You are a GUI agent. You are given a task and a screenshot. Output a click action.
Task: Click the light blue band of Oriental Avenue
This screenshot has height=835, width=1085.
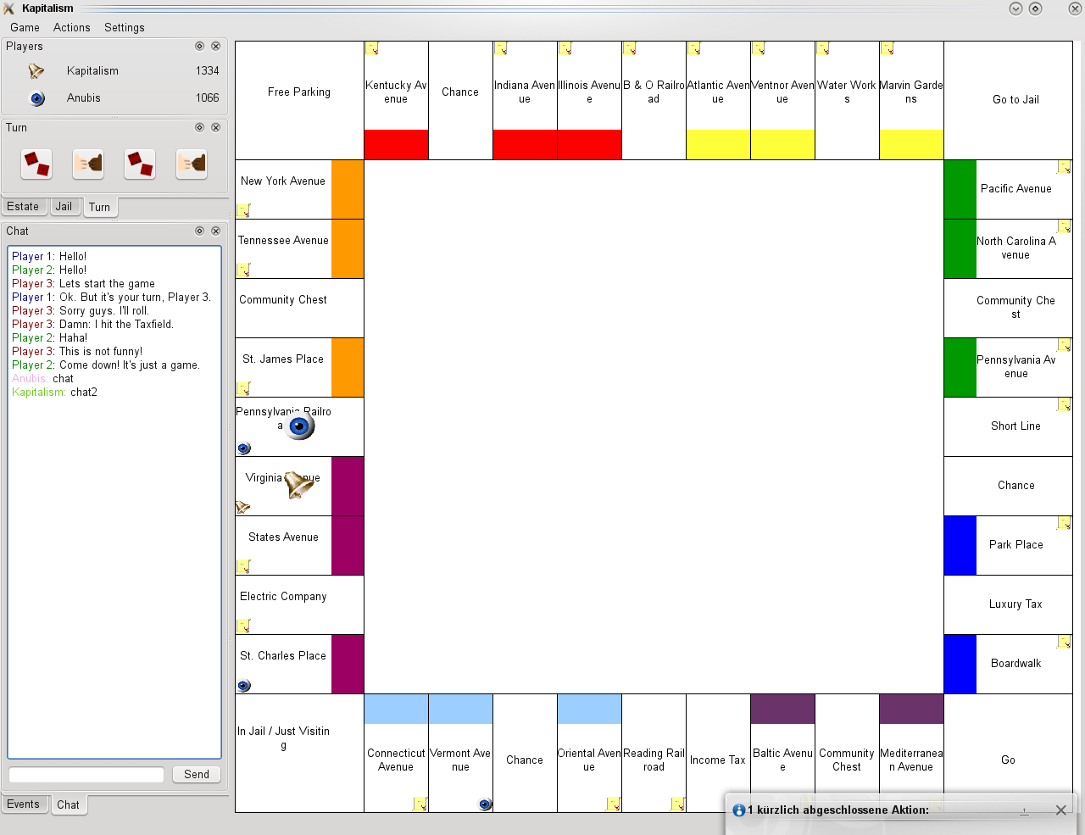pos(589,709)
